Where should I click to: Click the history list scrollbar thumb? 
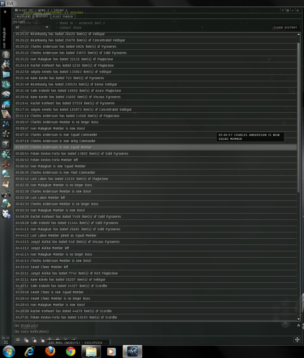299,118
